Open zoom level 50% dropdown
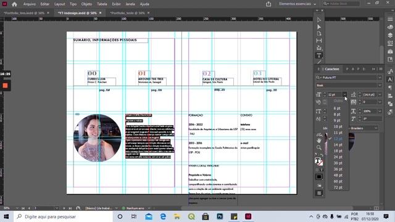This screenshot has width=395, height=222. (17, 208)
